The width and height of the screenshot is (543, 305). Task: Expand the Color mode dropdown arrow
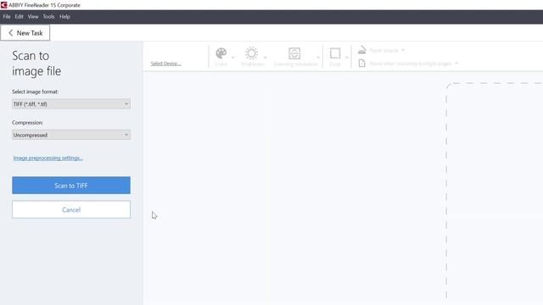(x=232, y=58)
